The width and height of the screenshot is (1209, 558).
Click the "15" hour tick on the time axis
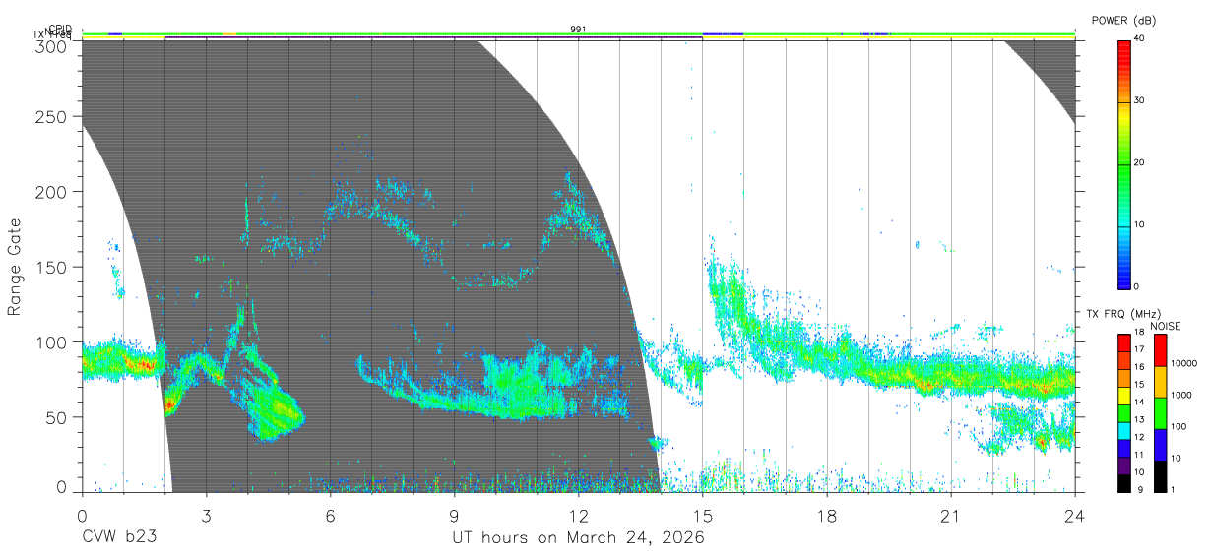[702, 515]
